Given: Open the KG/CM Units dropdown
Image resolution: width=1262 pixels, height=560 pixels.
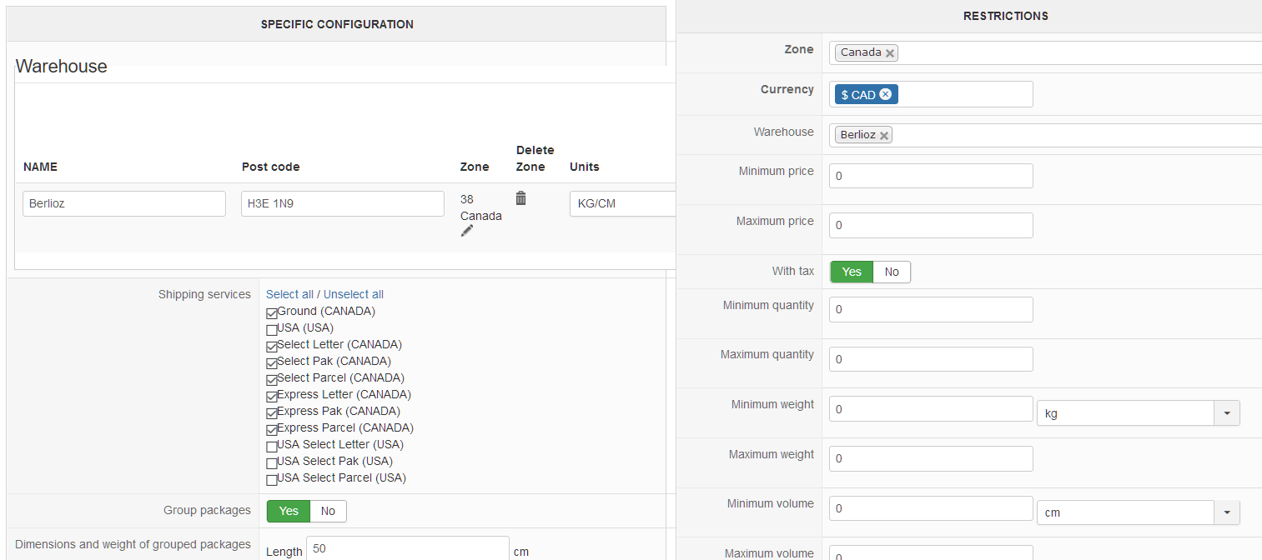Looking at the screenshot, I should [621, 203].
